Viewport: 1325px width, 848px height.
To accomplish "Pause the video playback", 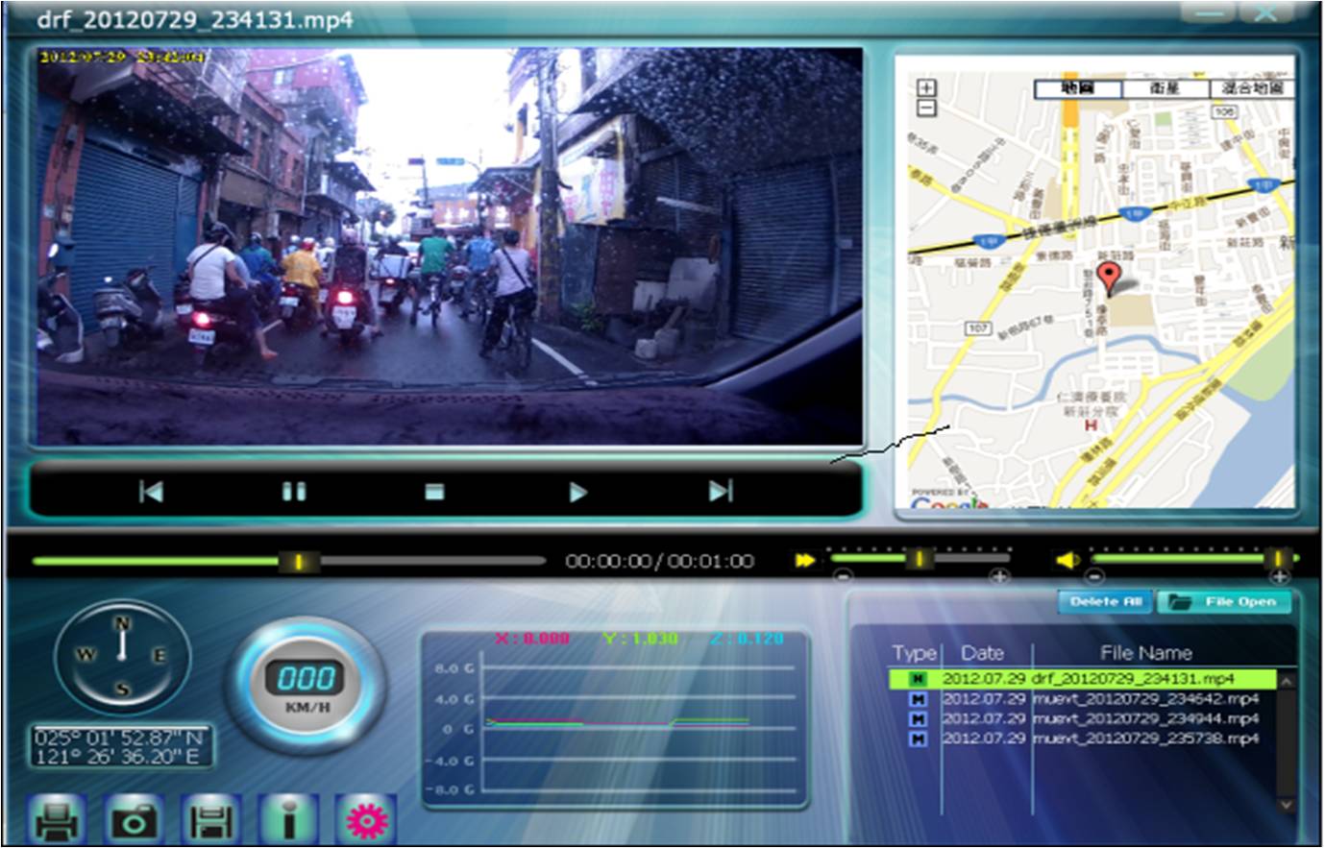I will click(294, 492).
